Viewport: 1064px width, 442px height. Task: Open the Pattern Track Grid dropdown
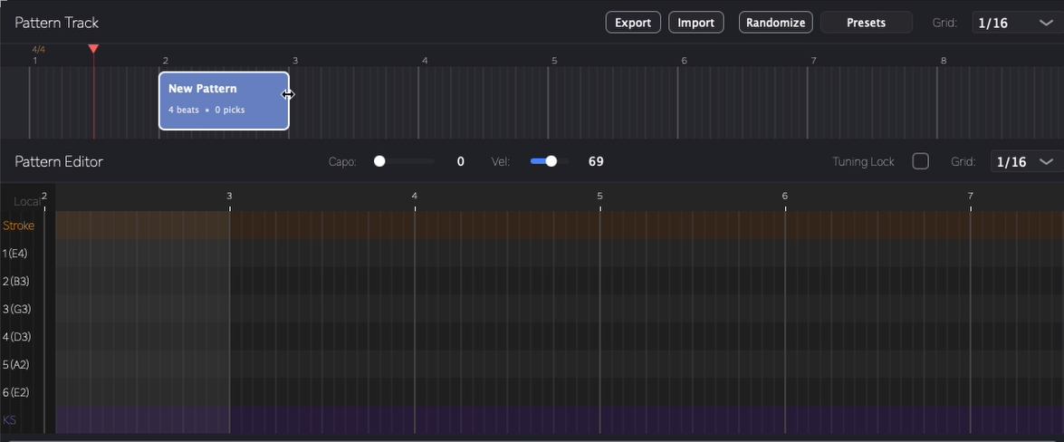(1011, 23)
